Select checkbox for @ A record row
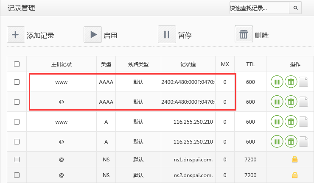The height and width of the screenshot is (183, 314). click(17, 141)
